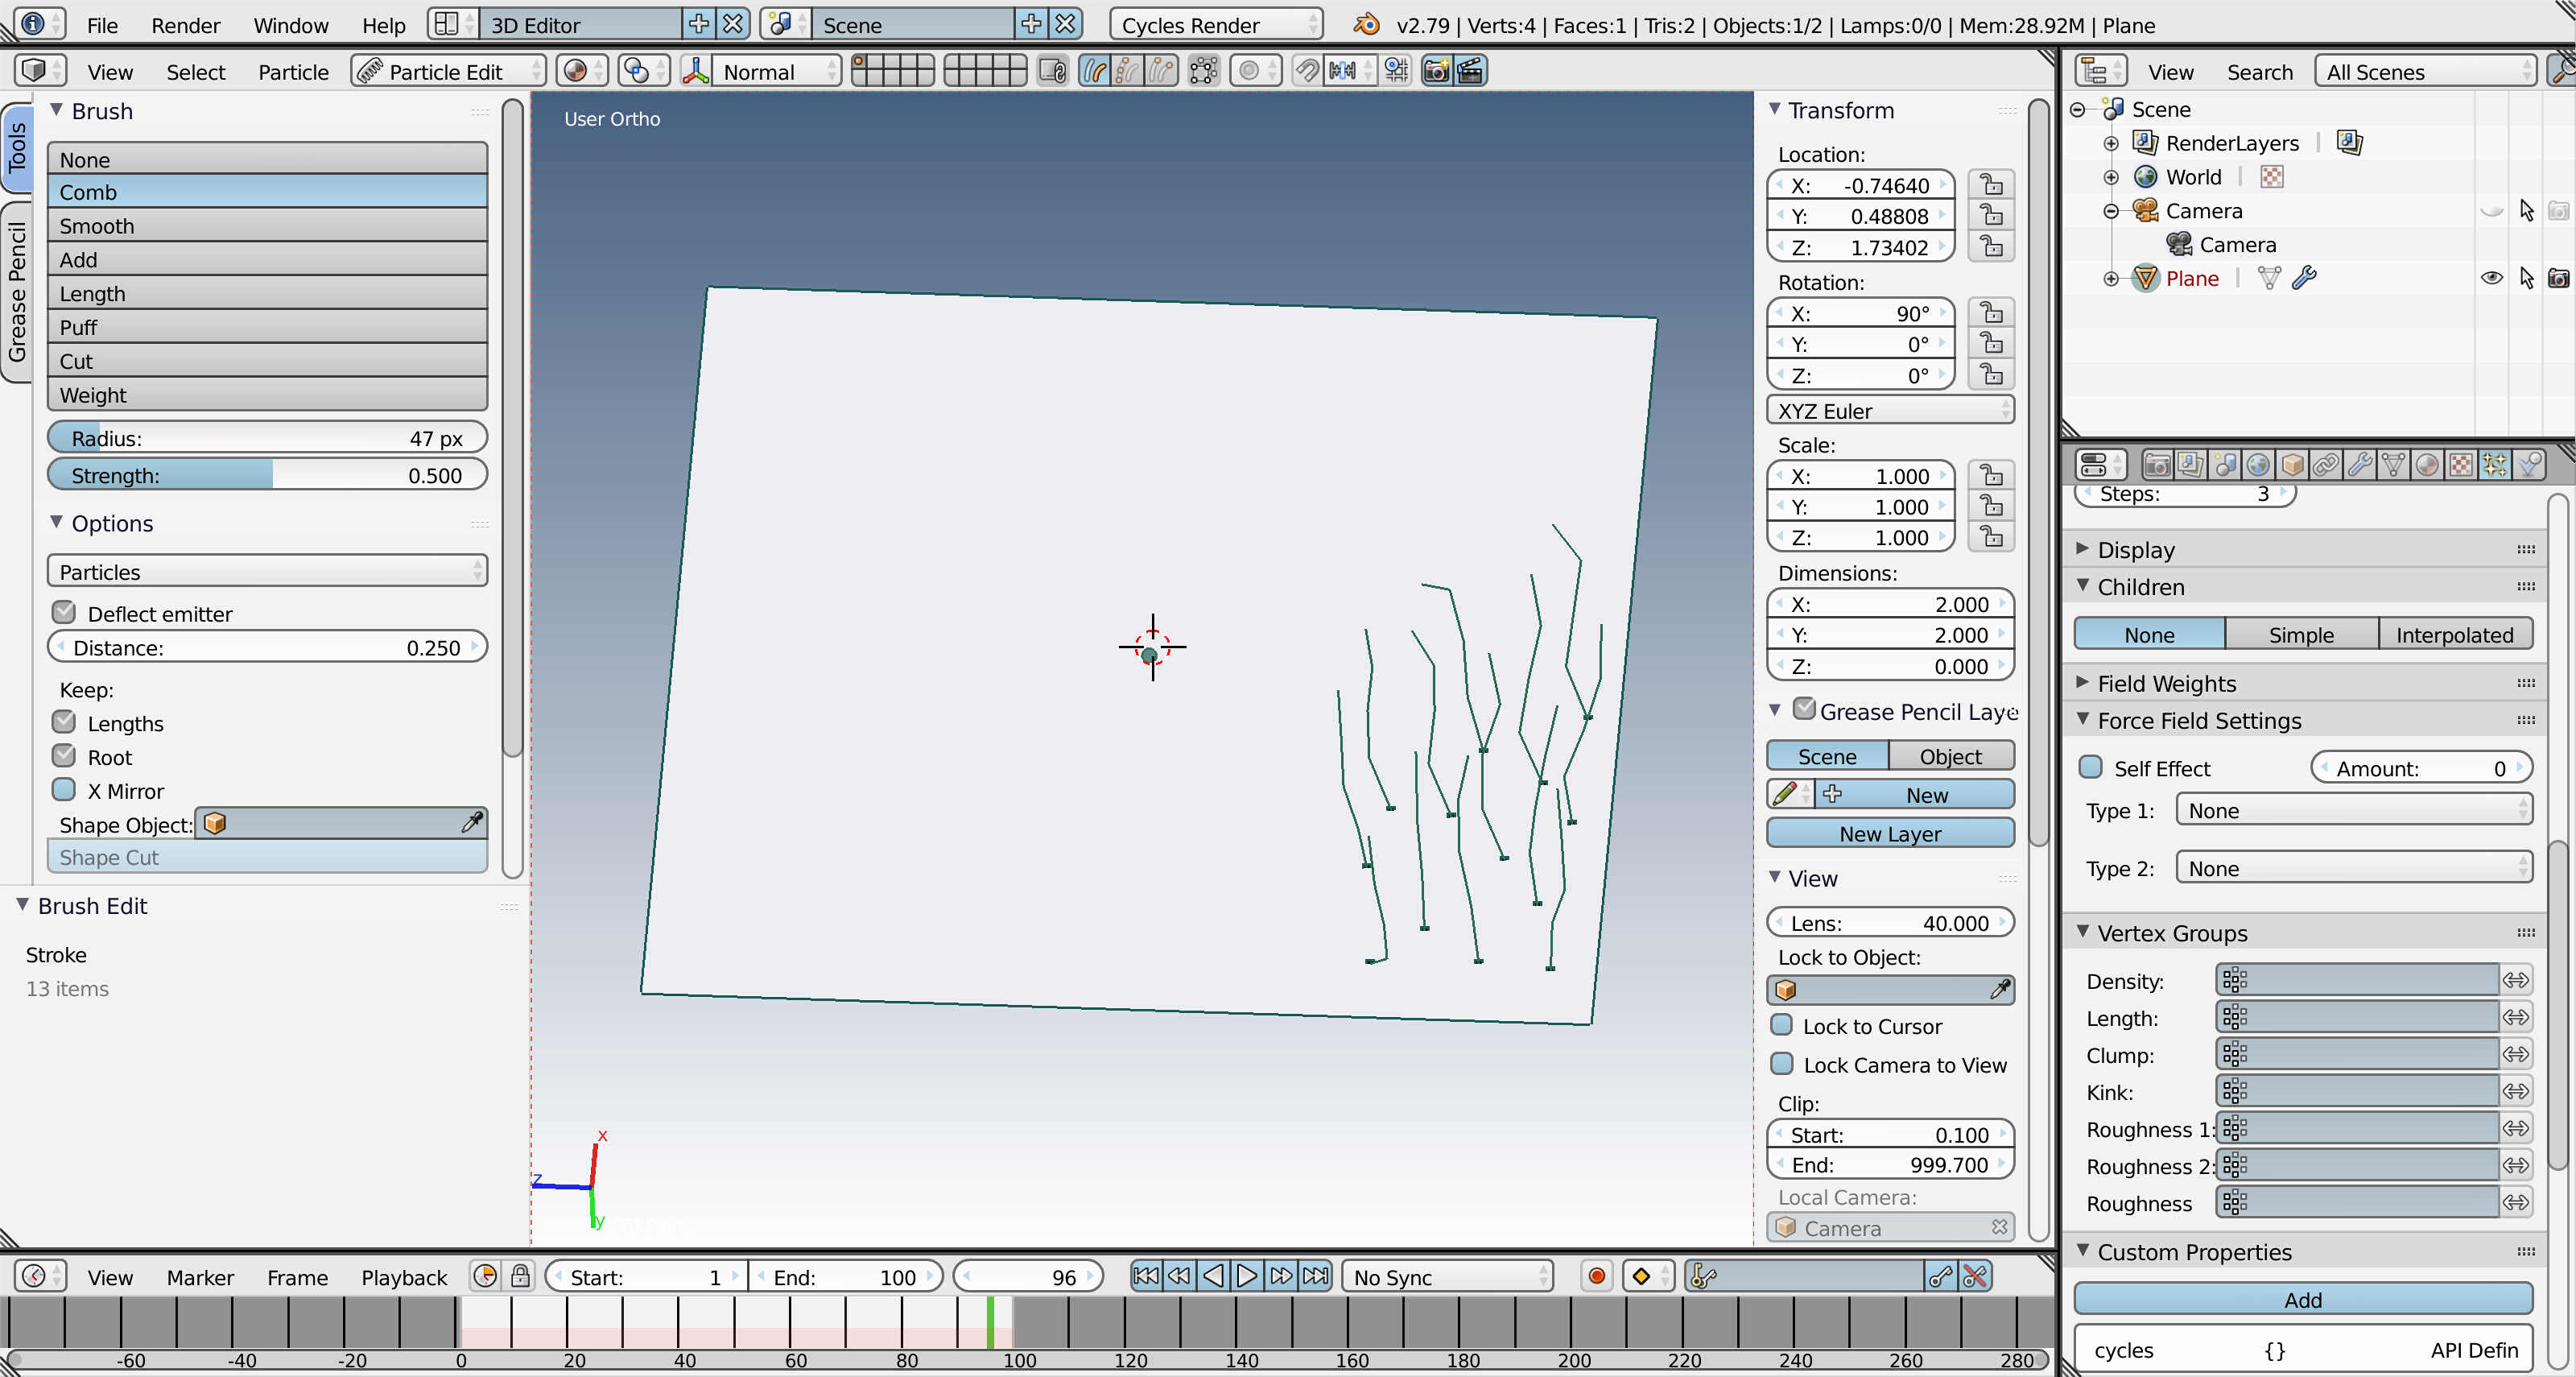Image resolution: width=2576 pixels, height=1377 pixels.
Task: Choose Interpolated children type
Action: tap(2454, 634)
